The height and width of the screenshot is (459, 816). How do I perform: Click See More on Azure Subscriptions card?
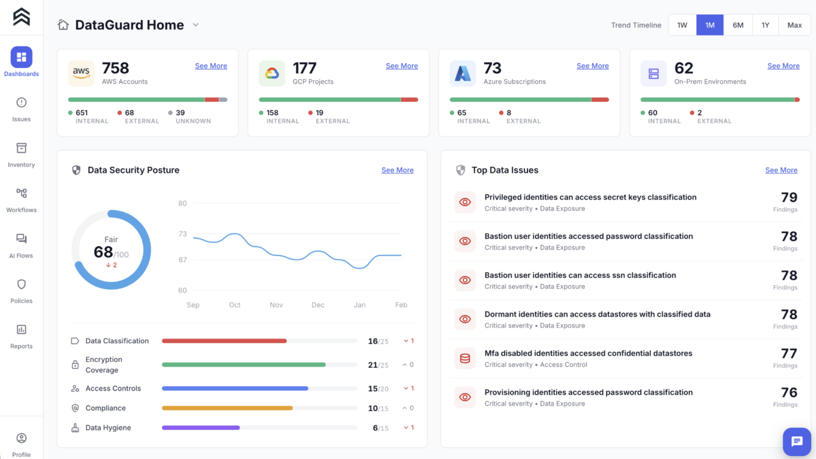(593, 66)
